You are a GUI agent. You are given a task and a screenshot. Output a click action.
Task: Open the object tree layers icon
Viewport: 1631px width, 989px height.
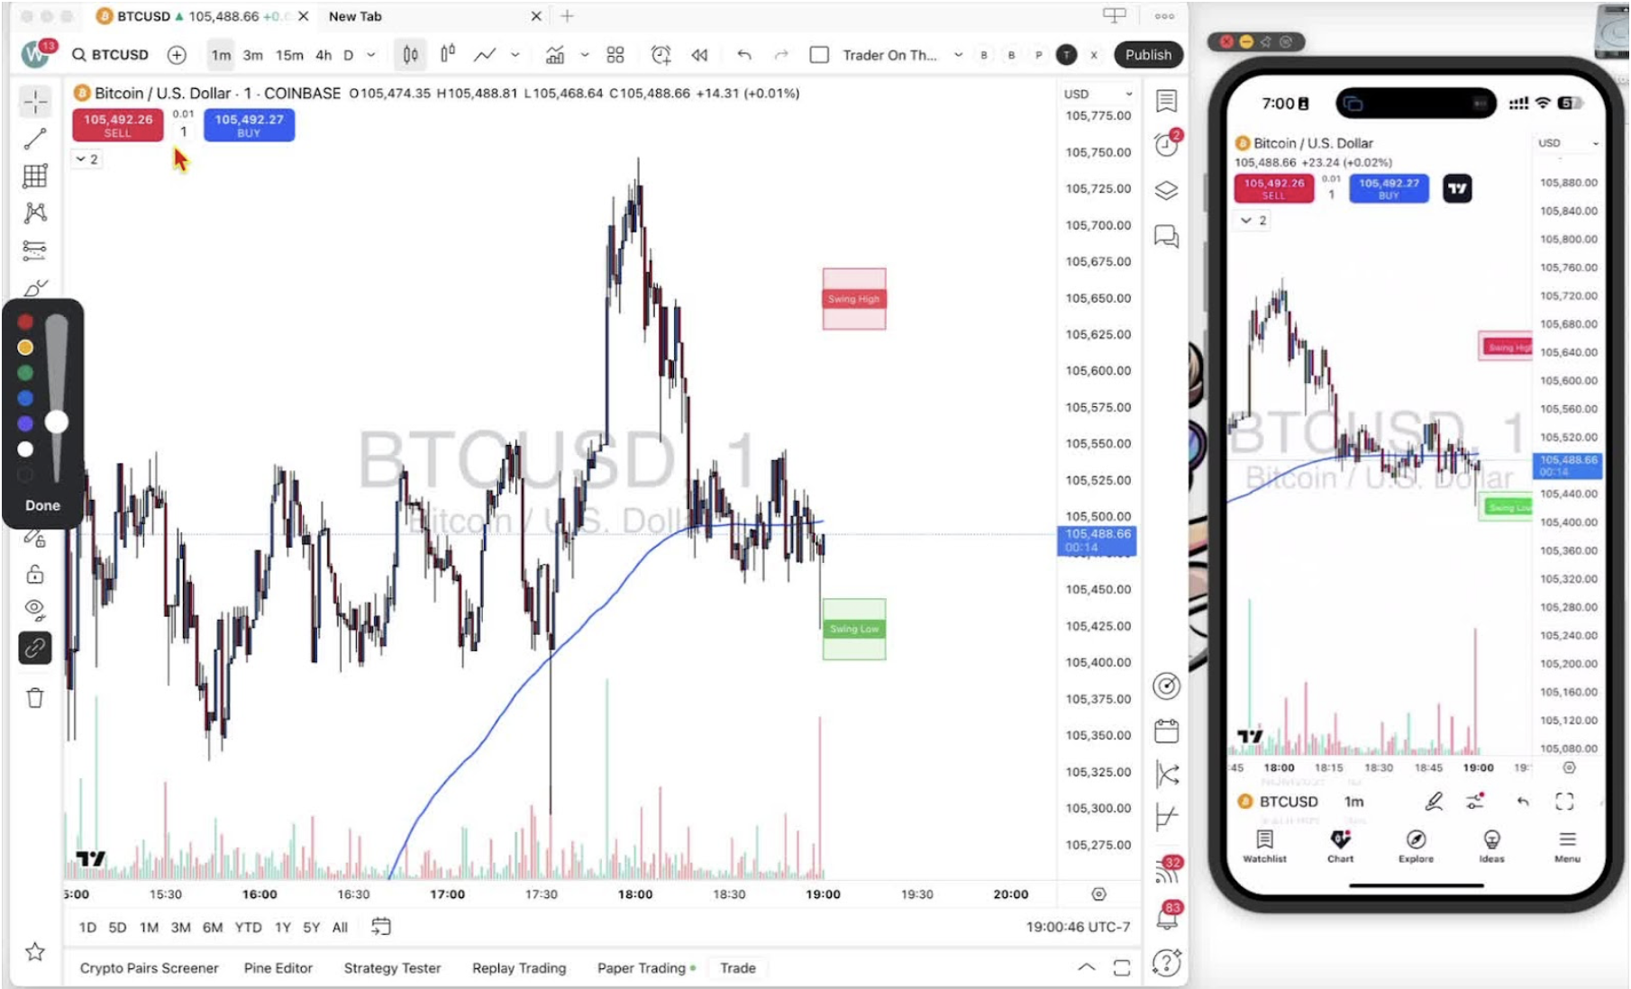(x=1166, y=190)
